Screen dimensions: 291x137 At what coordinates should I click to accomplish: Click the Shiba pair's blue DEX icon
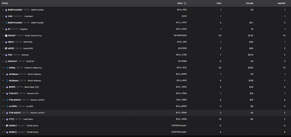7,68
